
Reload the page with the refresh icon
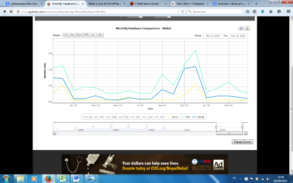pos(182,12)
